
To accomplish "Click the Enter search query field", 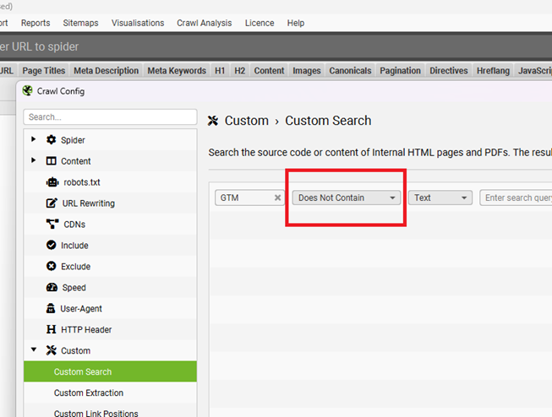I will [x=516, y=198].
